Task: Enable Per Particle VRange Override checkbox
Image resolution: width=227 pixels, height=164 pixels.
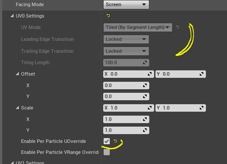Action: [107, 152]
